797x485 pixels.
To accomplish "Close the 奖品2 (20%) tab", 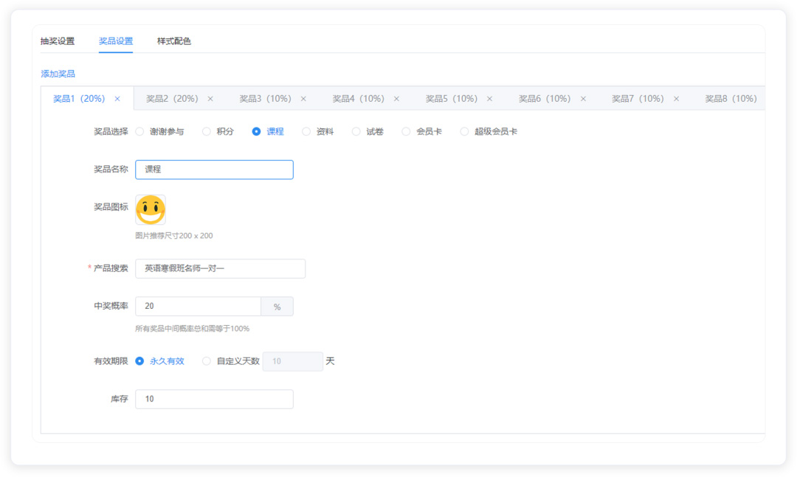I will (x=210, y=99).
